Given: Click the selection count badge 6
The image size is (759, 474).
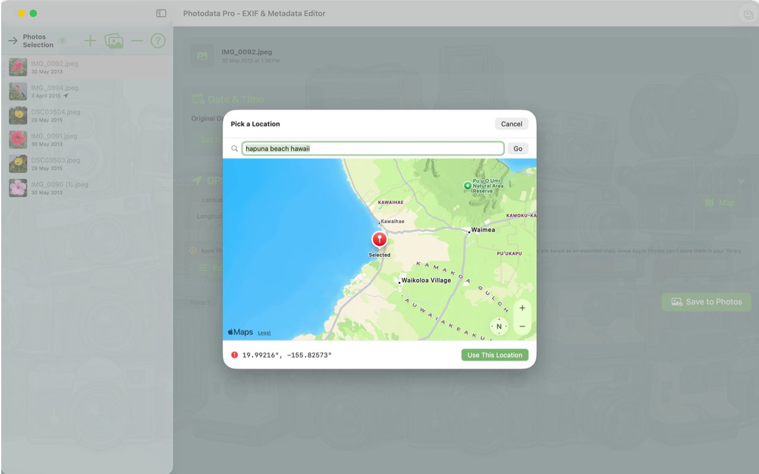Looking at the screenshot, I should click(x=62, y=41).
